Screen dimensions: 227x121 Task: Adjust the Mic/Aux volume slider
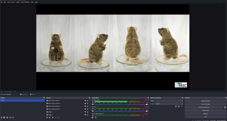(121, 111)
